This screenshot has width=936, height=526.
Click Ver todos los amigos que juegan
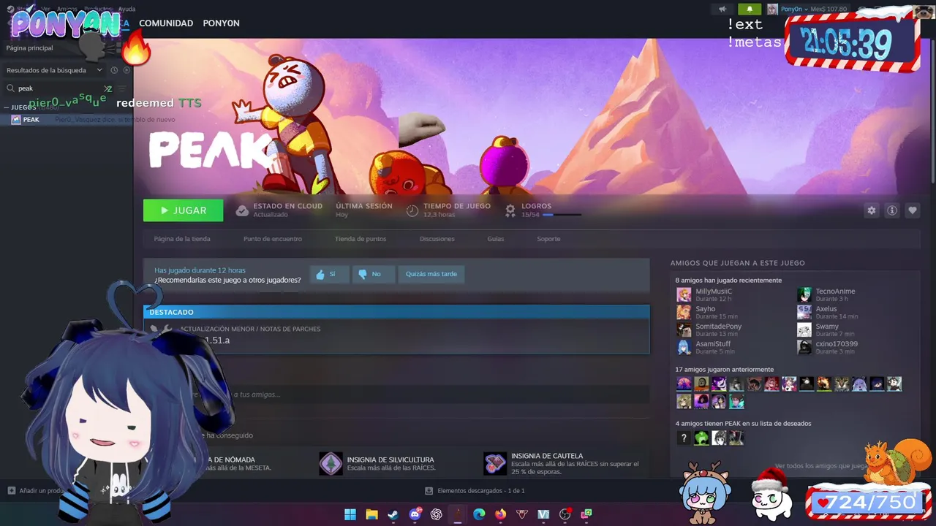tap(820, 466)
